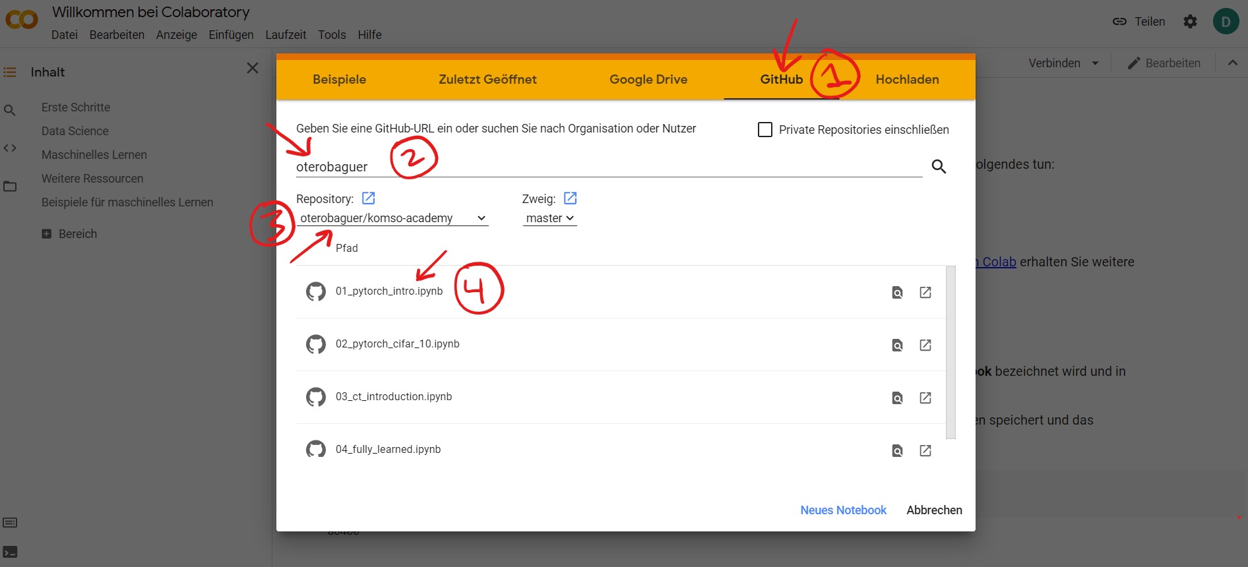
Task: Click the GitHub URL search input field
Action: click(x=609, y=167)
